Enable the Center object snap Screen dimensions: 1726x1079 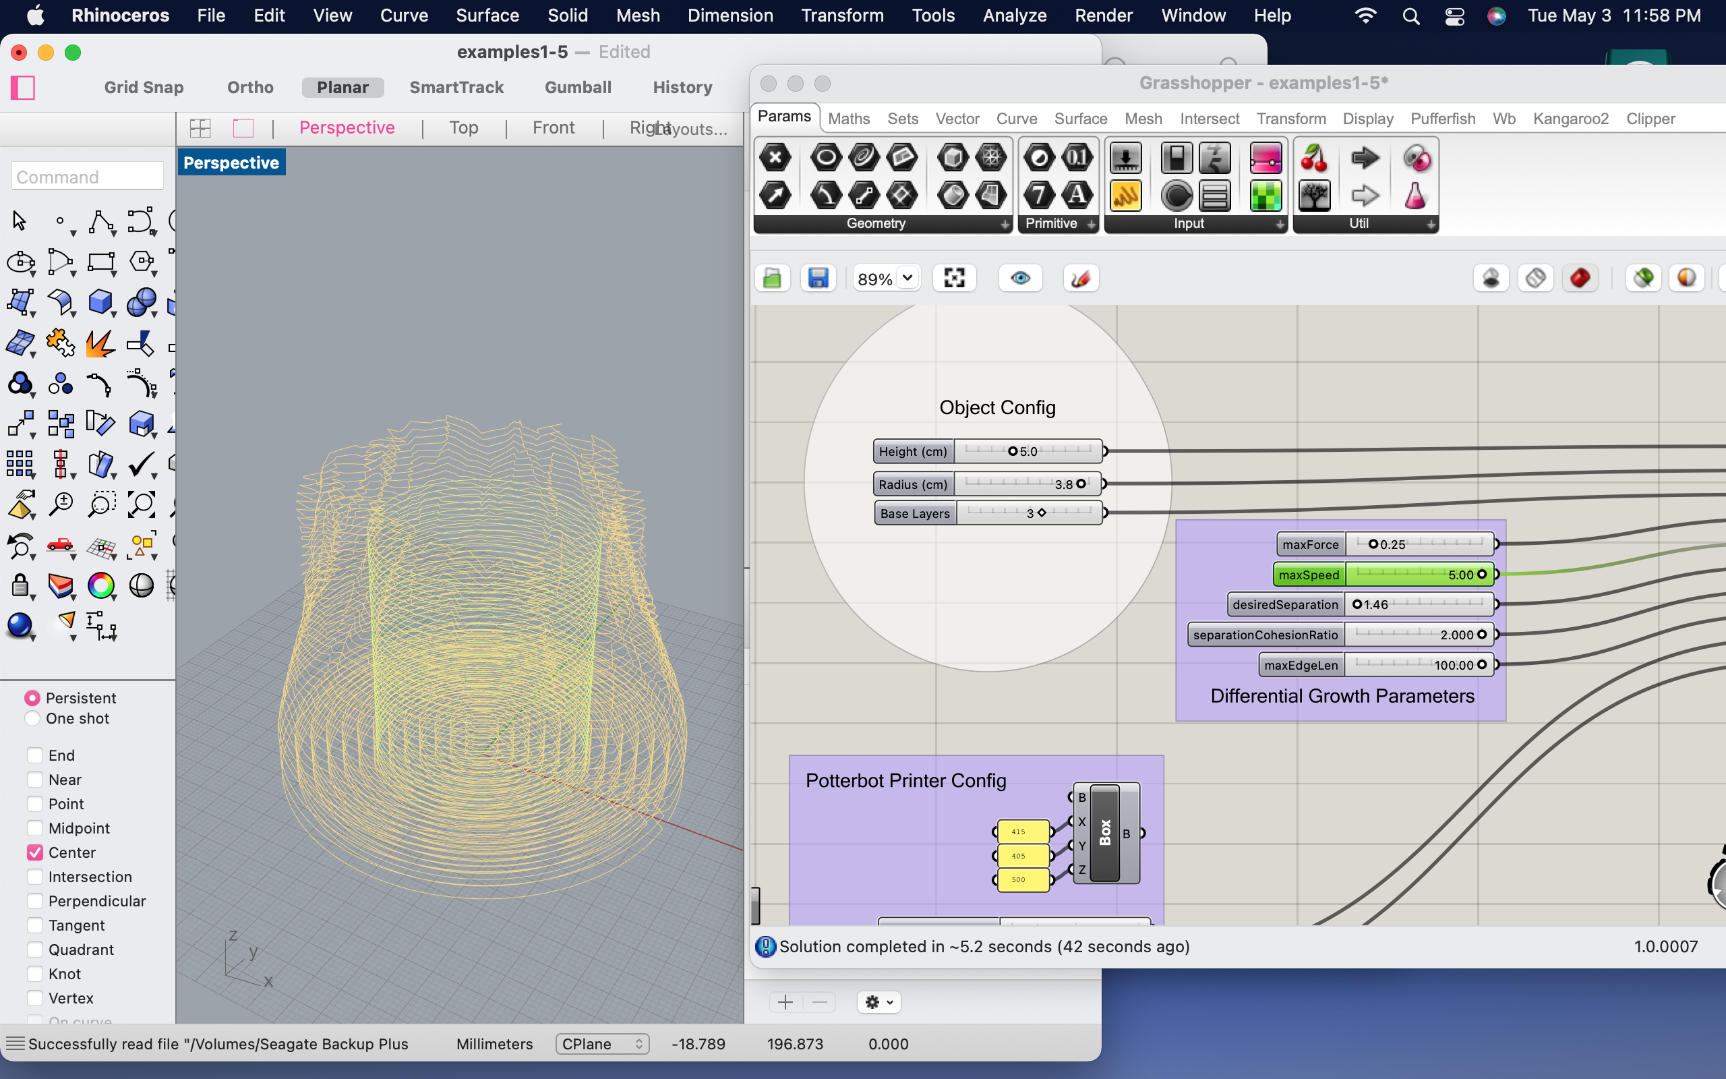(35, 852)
